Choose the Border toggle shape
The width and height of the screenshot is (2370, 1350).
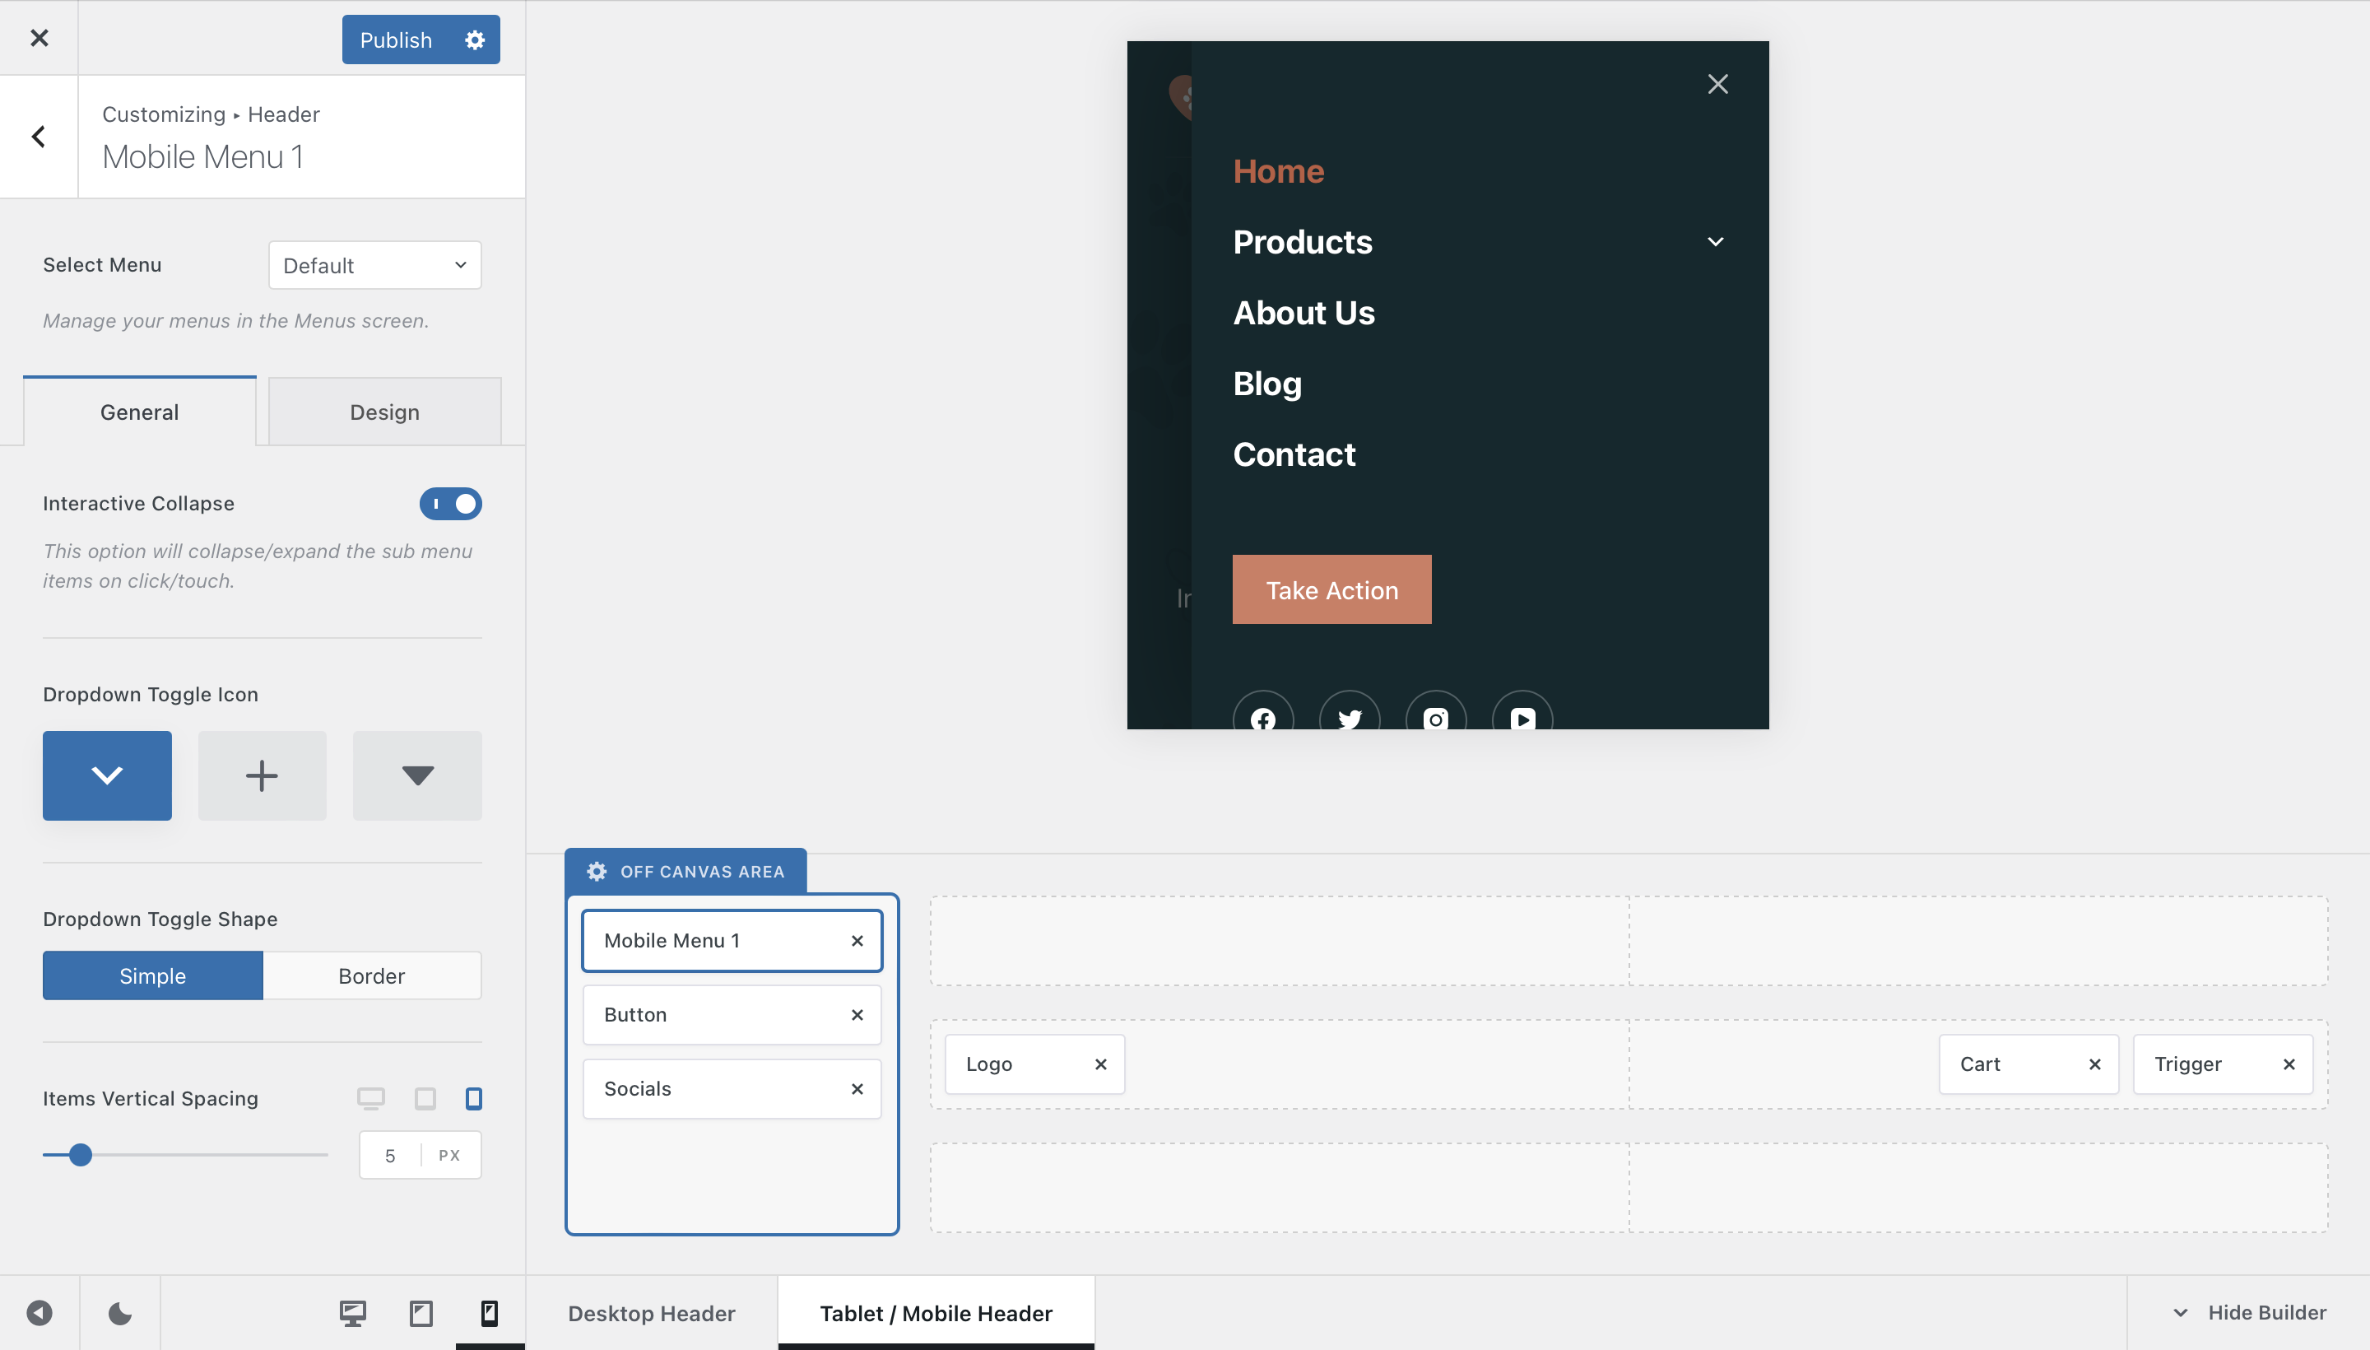point(372,975)
